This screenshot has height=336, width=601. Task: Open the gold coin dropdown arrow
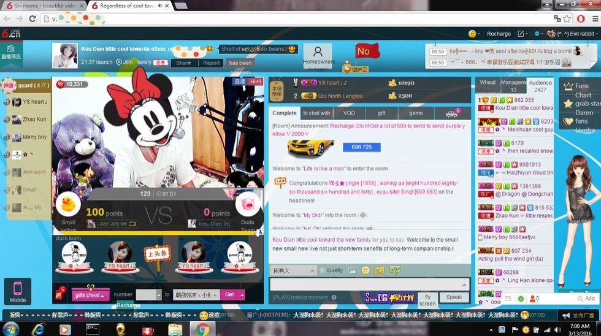(479, 34)
